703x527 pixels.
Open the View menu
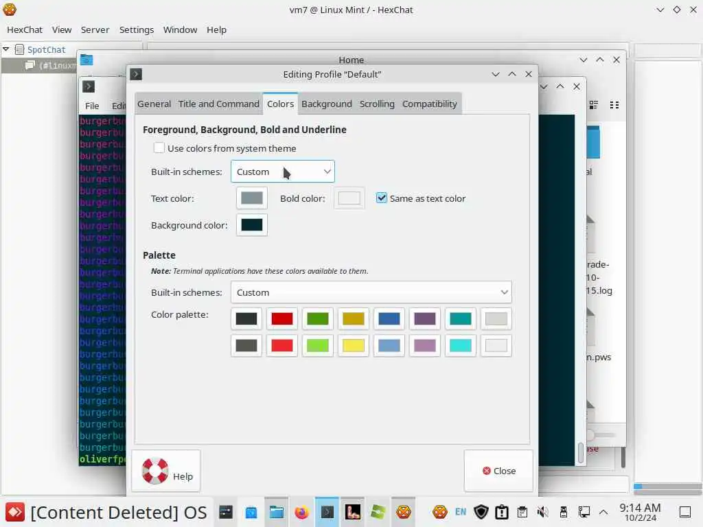[62, 30]
